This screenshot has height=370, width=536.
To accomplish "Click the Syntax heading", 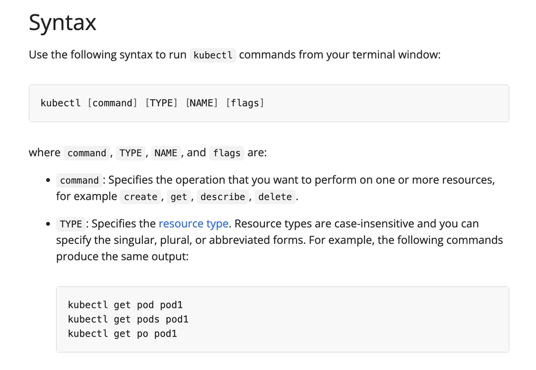I will click(63, 22).
